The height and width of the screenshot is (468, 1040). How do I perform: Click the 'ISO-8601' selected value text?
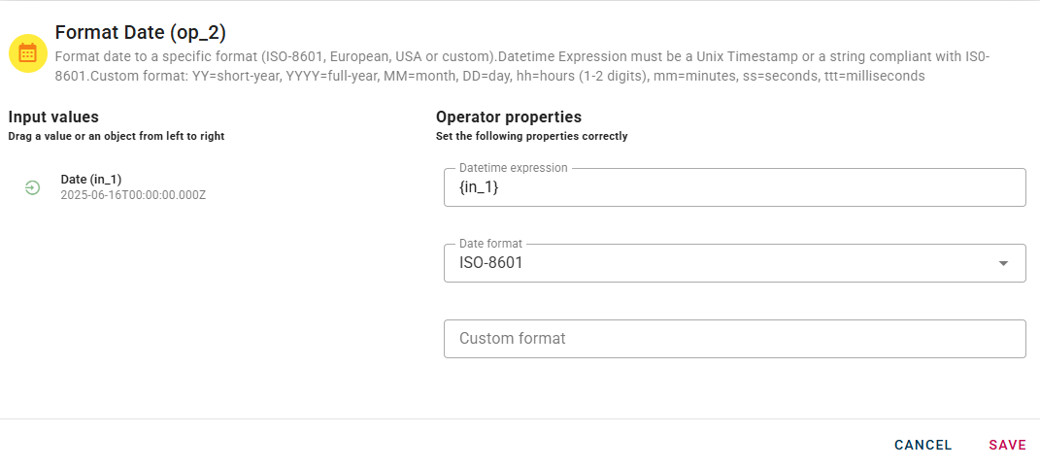point(491,263)
